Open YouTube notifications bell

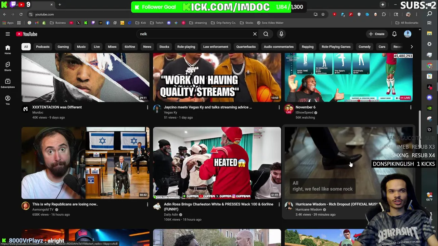click(394, 34)
